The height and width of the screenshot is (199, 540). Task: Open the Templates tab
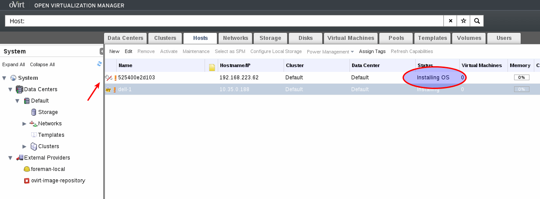(x=432, y=38)
